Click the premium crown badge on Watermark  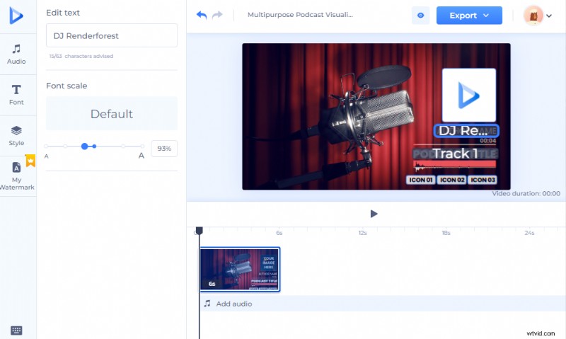pyautogui.click(x=30, y=160)
